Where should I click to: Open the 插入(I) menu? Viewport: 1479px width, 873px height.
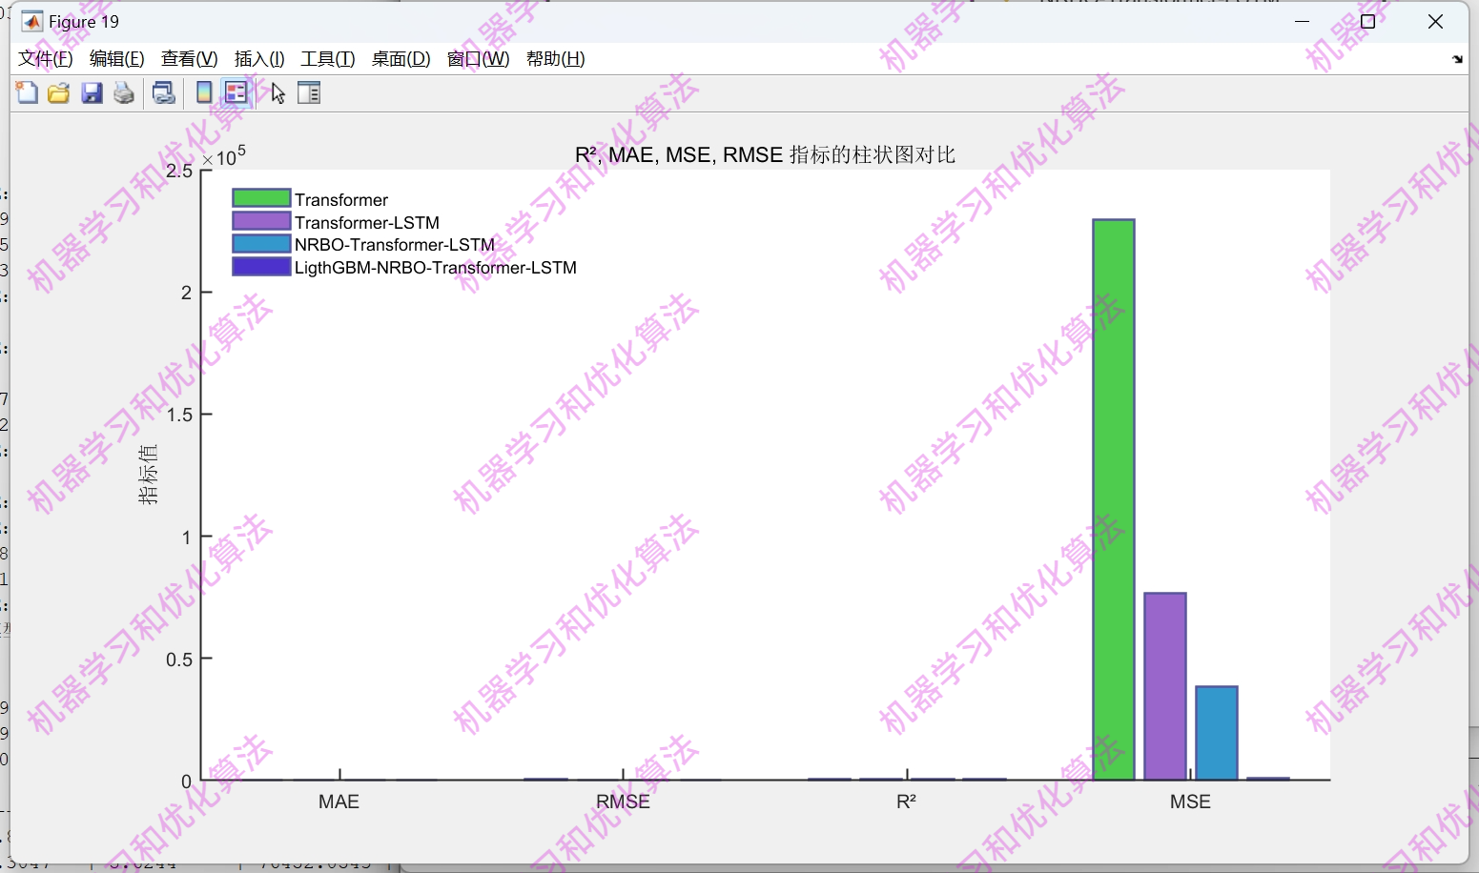(257, 58)
